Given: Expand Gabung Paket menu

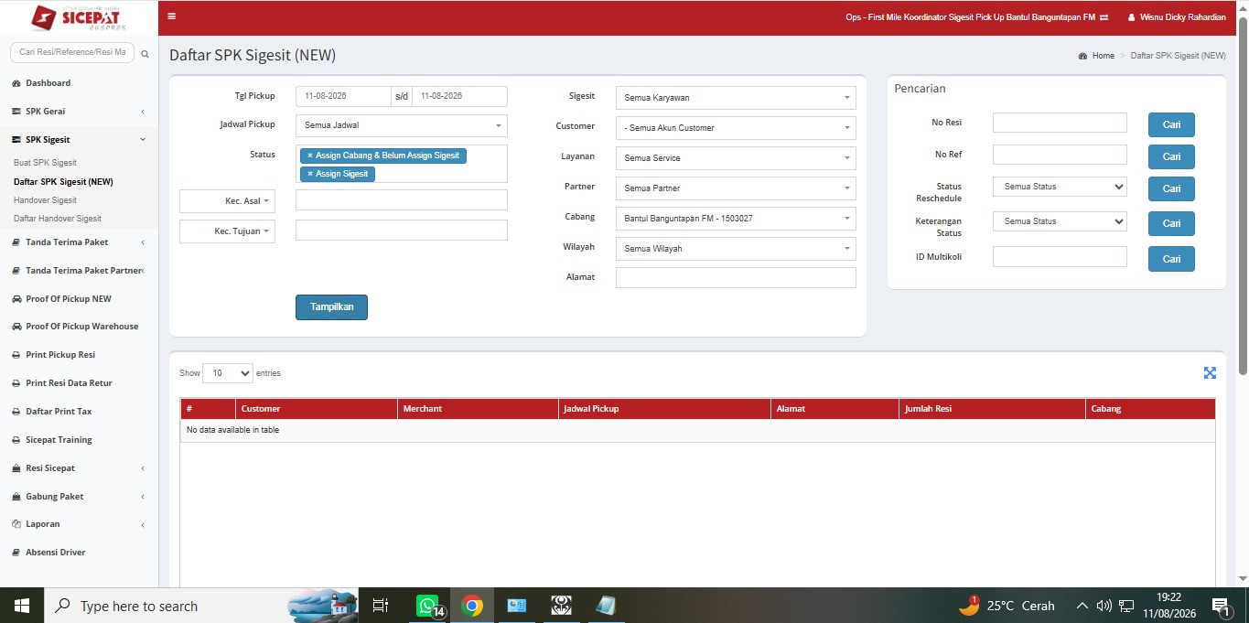Looking at the screenshot, I should [x=80, y=497].
